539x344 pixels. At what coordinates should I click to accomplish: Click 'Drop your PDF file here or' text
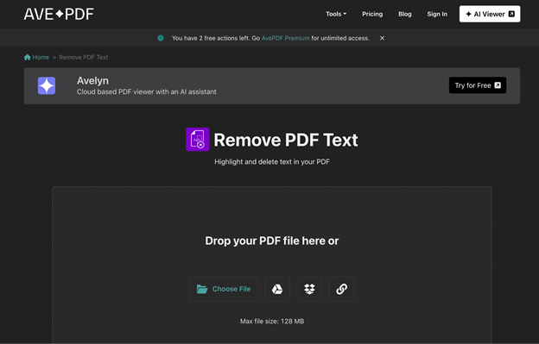click(272, 241)
